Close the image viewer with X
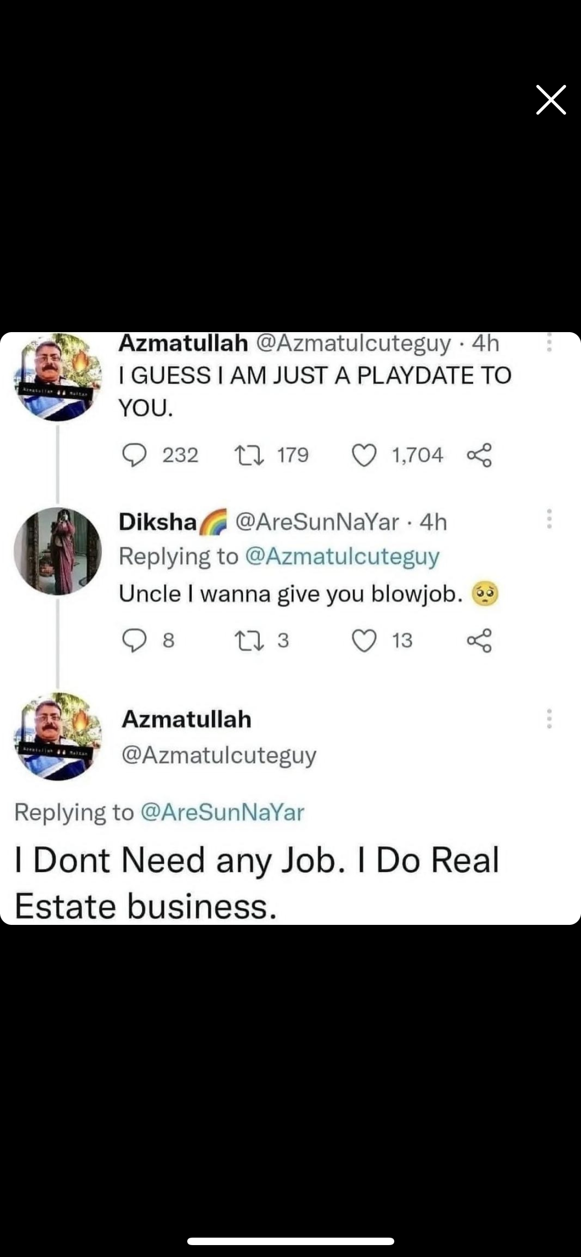This screenshot has width=581, height=1257. pyautogui.click(x=551, y=100)
